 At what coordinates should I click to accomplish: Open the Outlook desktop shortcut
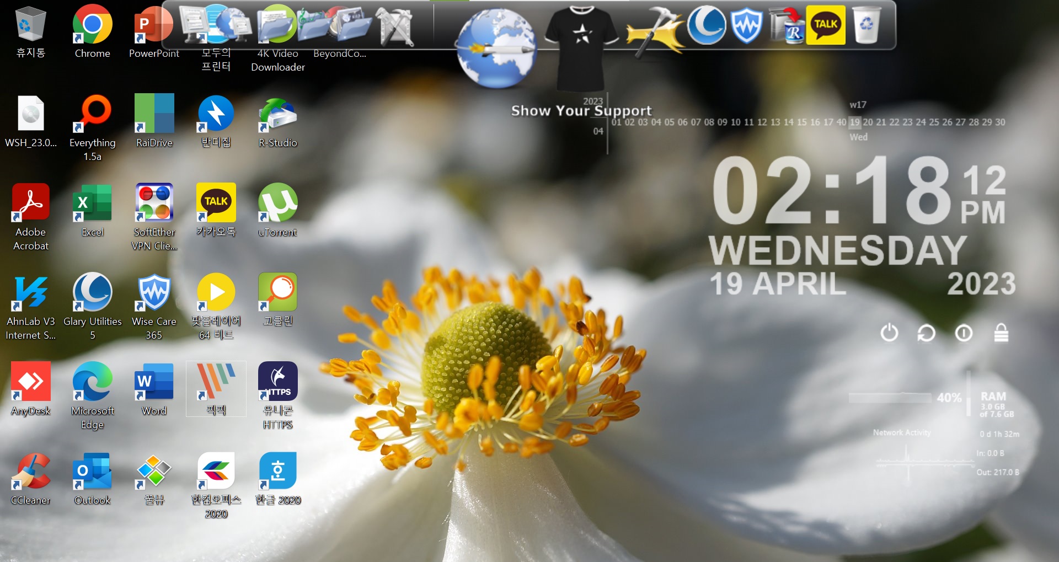(x=92, y=480)
